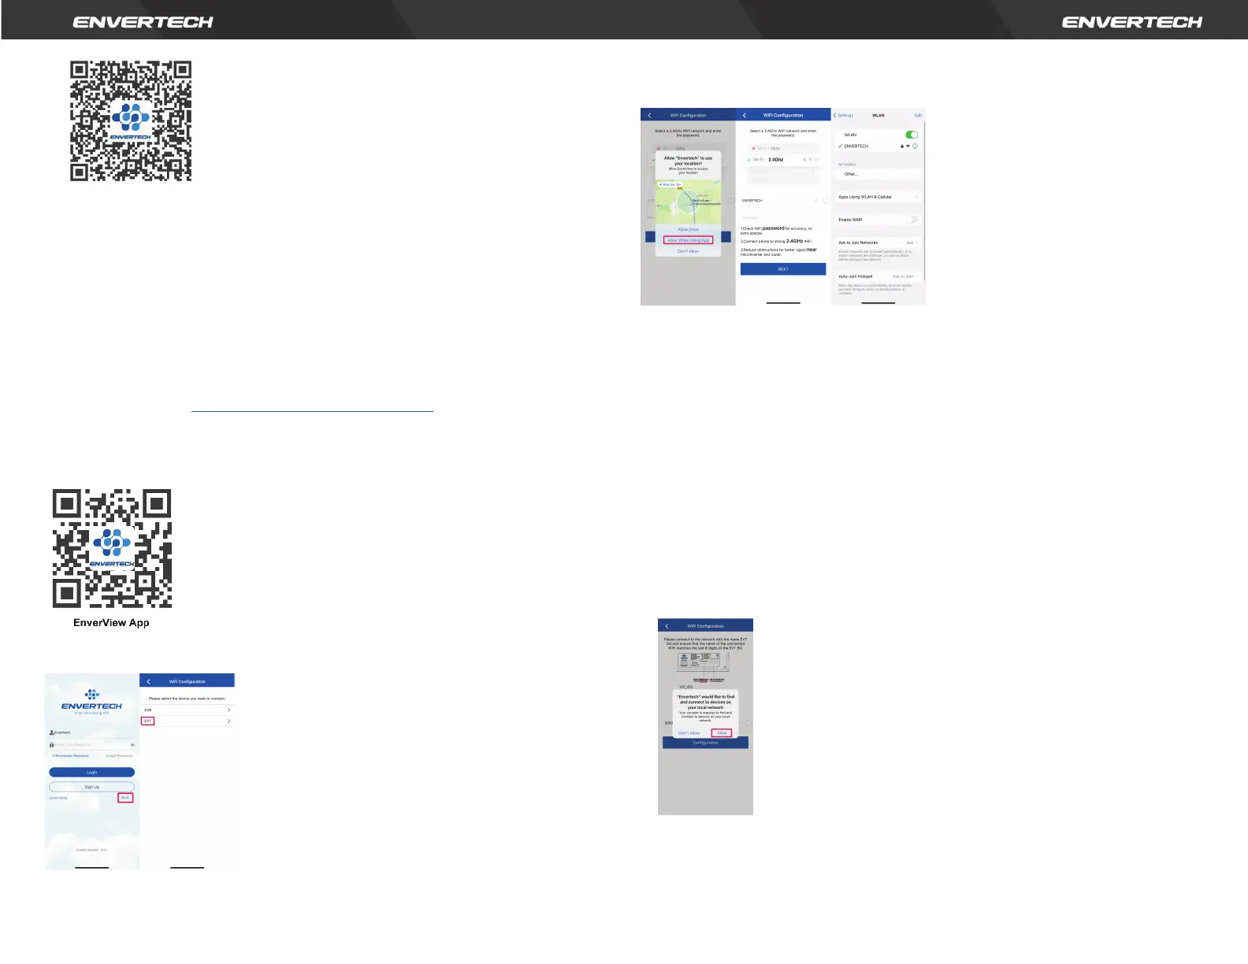Click the ENVERTECH logo in left header
The width and height of the screenshot is (1248, 964).
point(143,22)
